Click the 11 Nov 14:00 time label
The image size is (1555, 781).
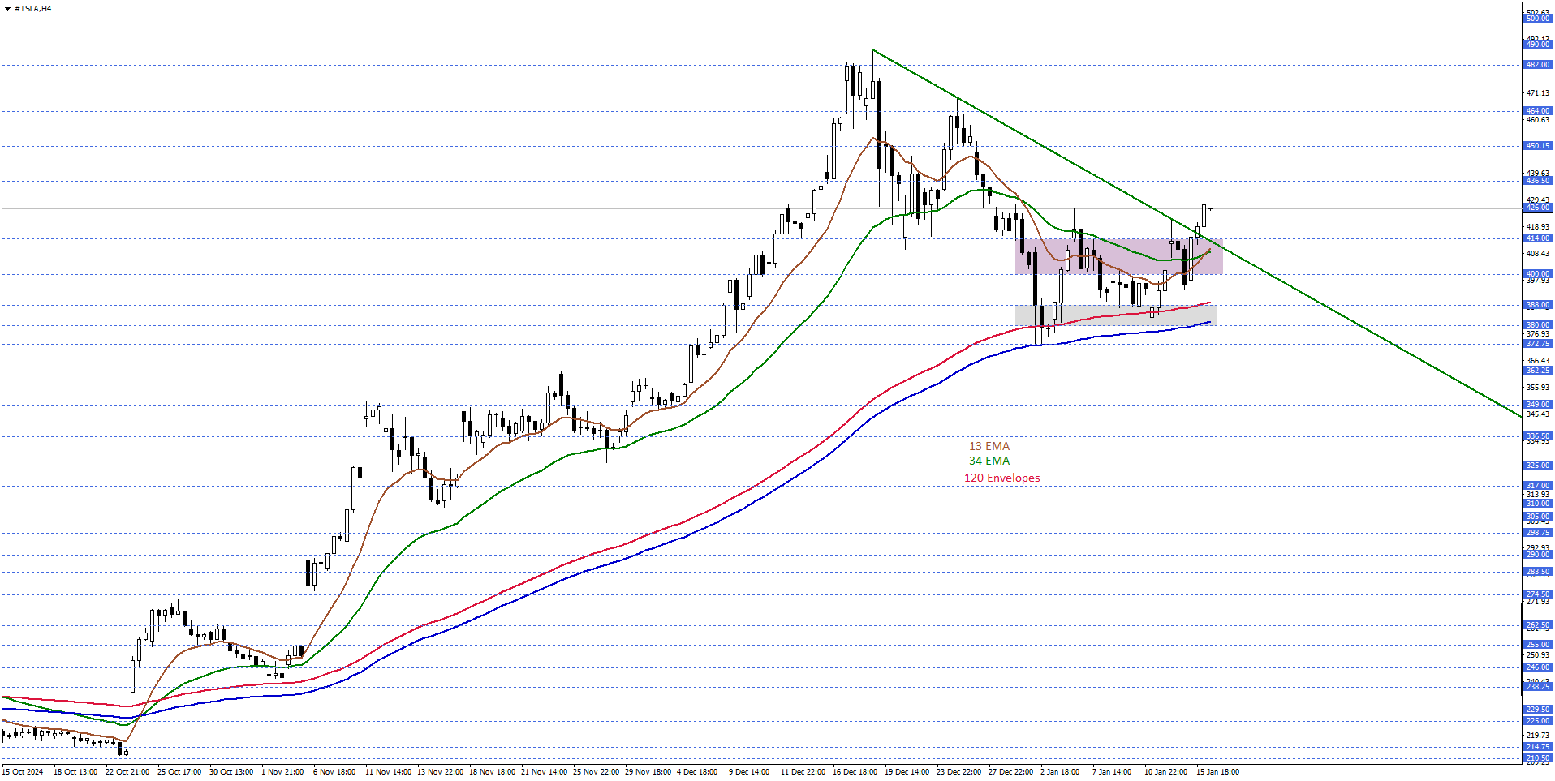click(389, 771)
